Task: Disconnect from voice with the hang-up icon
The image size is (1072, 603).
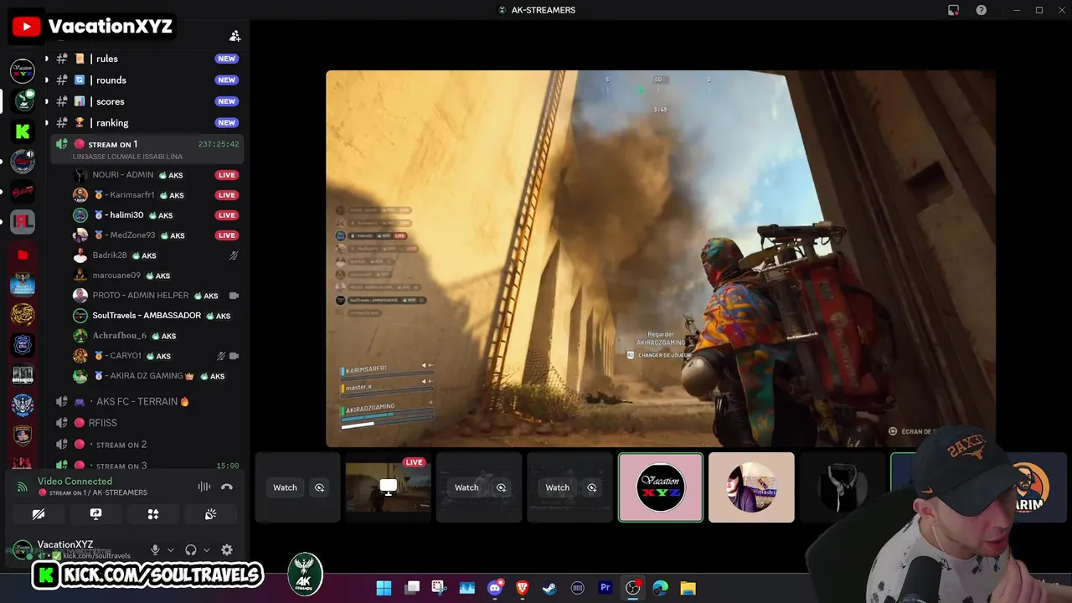Action: [x=226, y=487]
